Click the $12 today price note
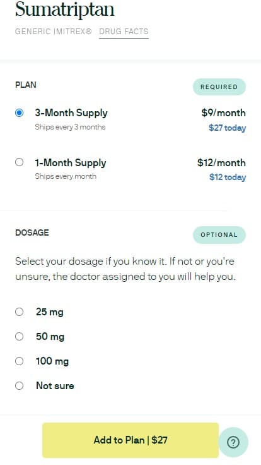The width and height of the screenshot is (261, 465). pos(228,178)
